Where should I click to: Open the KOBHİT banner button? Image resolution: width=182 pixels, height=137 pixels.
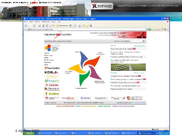pos(52,72)
